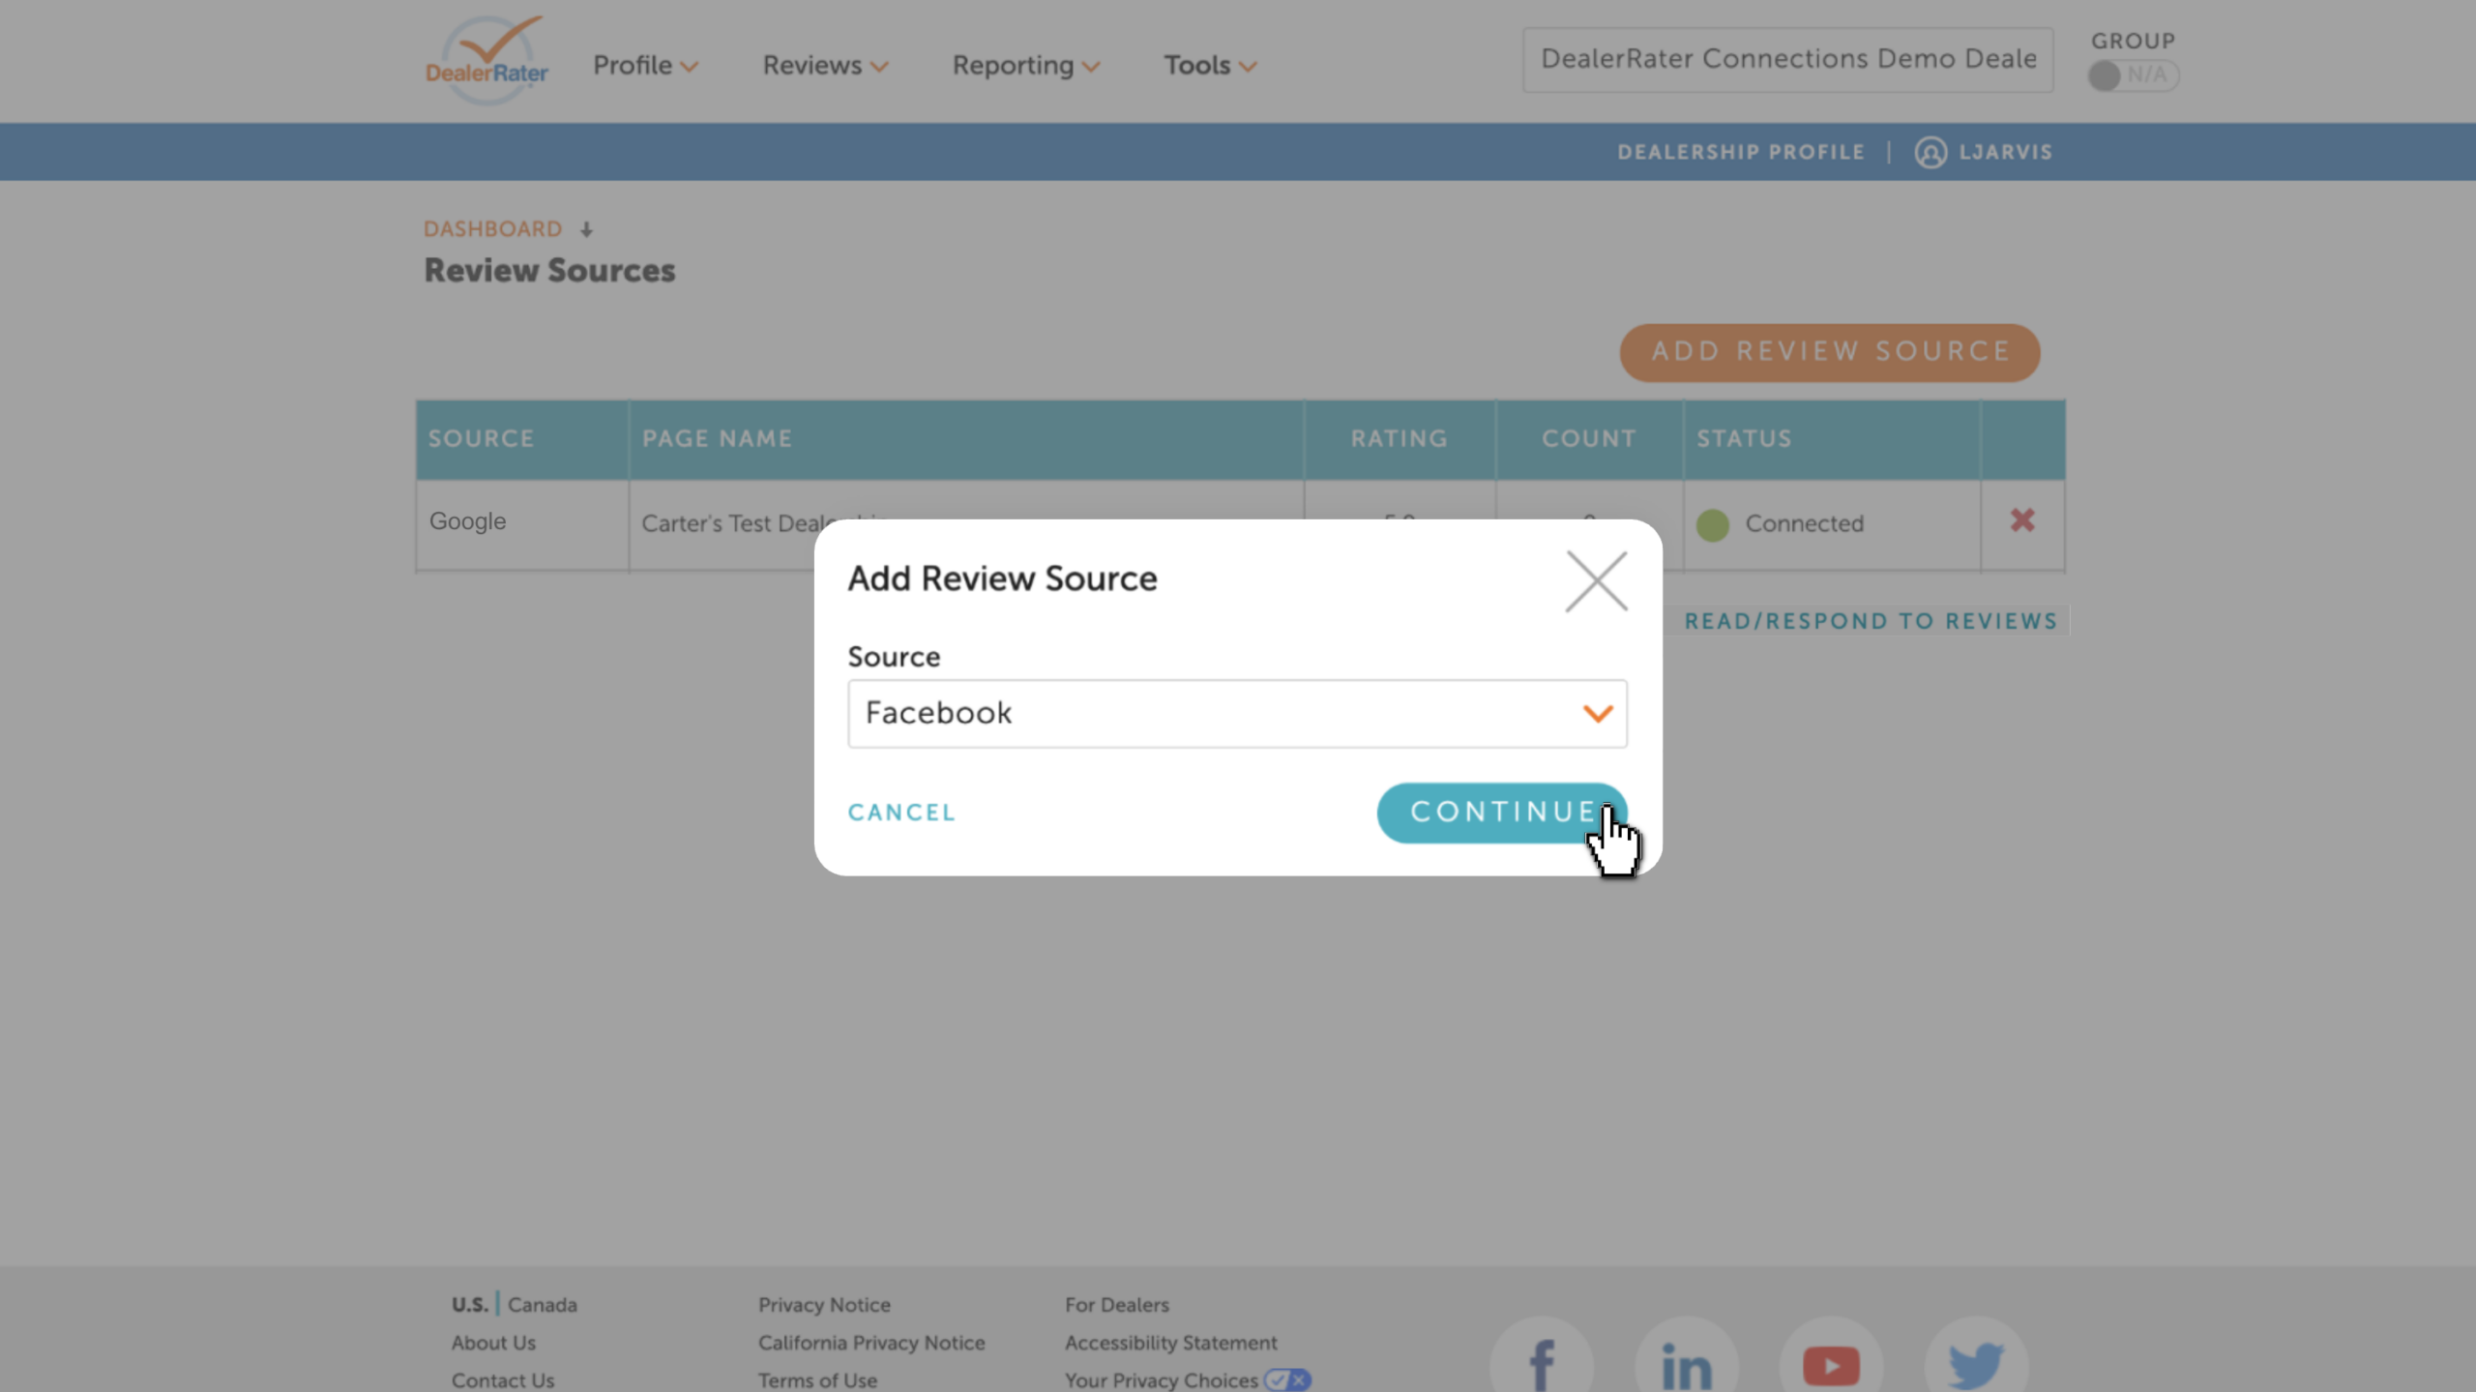Screen dimensions: 2476x1392
Task: Click the green Connected status dot
Action: (1712, 524)
